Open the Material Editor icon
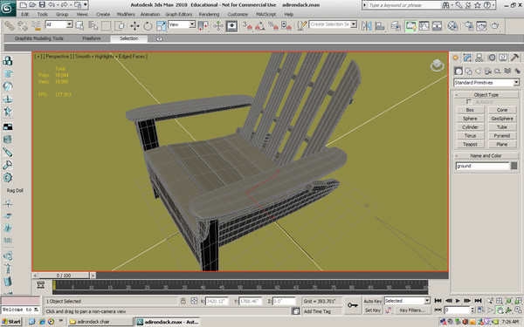 (452, 26)
